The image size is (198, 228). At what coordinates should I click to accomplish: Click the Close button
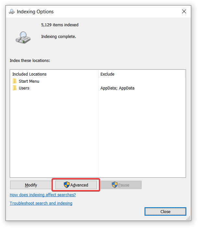point(165,211)
